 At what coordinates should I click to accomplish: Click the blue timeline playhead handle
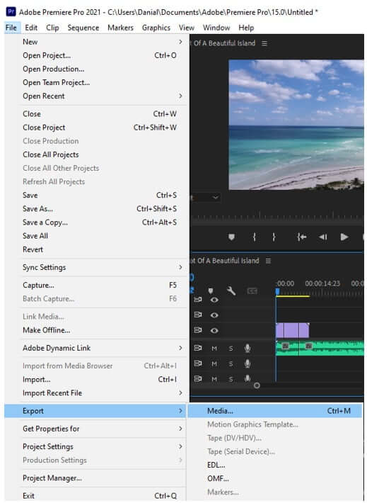[x=277, y=292]
